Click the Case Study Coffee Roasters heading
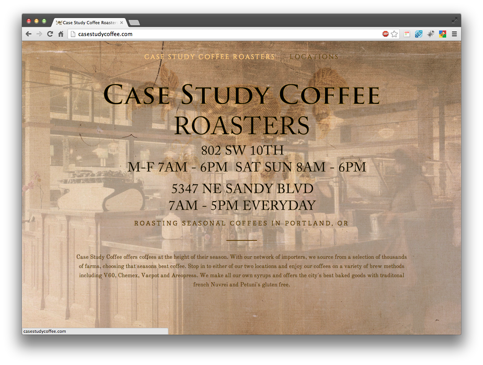 tap(242, 110)
